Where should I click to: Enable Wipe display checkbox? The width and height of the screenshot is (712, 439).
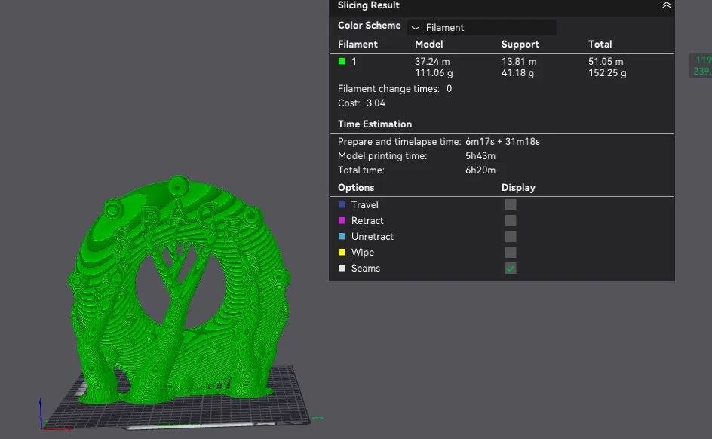(511, 253)
